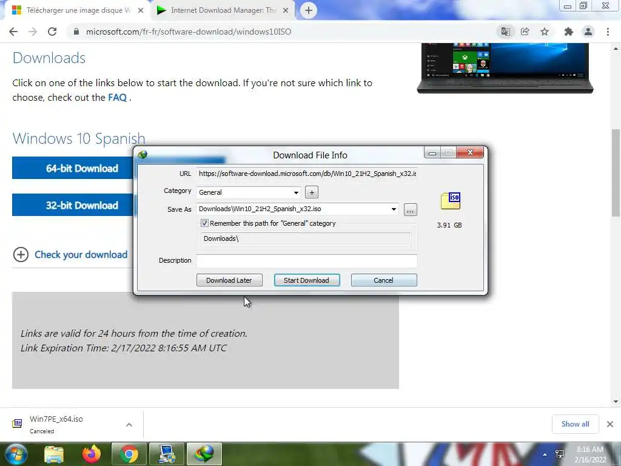Click the Description text field
The width and height of the screenshot is (621, 466).
[x=306, y=260]
